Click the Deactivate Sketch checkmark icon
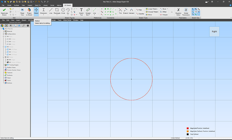Image resolution: width=232 pixels, height=140 pixels. (x=4, y=10)
